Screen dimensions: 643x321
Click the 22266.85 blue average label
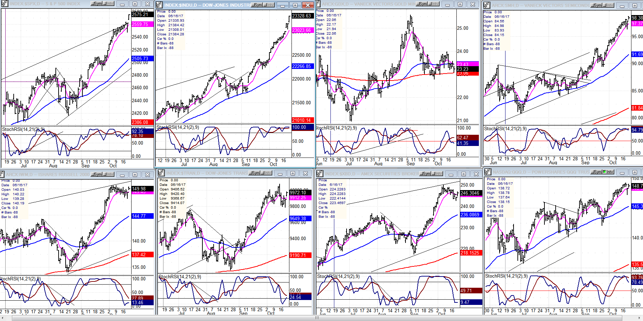pyautogui.click(x=303, y=66)
